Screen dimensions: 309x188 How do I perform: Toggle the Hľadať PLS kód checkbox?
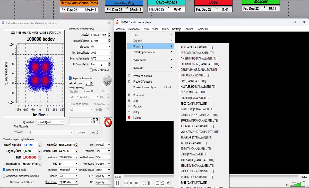point(91,70)
